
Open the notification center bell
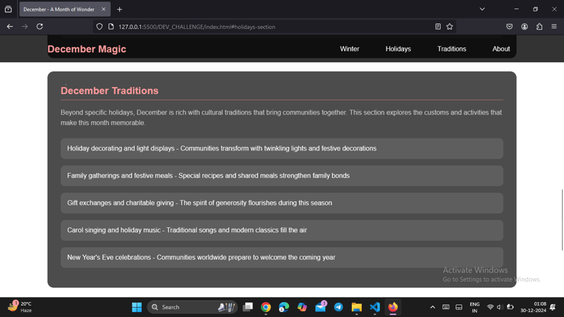(553, 307)
